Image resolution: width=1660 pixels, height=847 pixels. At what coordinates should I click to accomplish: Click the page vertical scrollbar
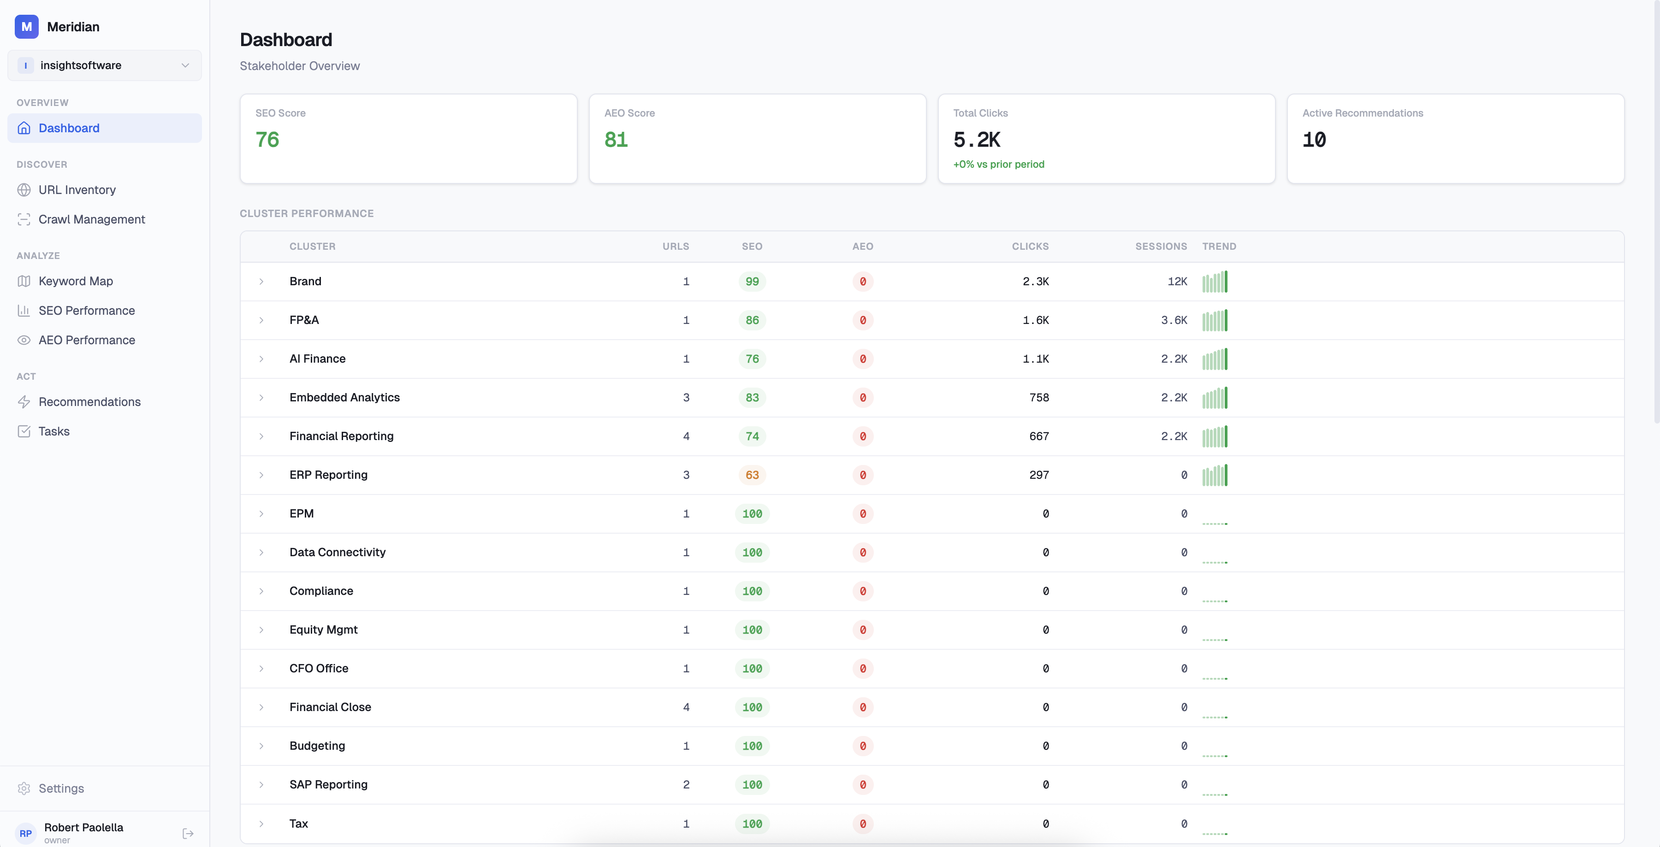click(x=1656, y=212)
